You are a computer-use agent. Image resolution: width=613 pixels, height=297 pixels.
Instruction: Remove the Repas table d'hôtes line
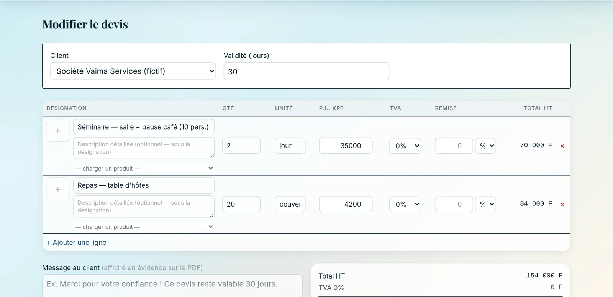562,205
